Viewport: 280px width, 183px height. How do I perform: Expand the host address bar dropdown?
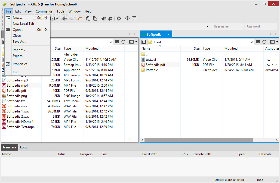click(x=208, y=26)
